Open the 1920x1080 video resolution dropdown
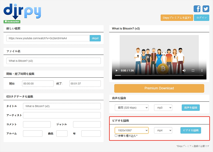Viewport: 213px width, 152px height. tap(132, 130)
